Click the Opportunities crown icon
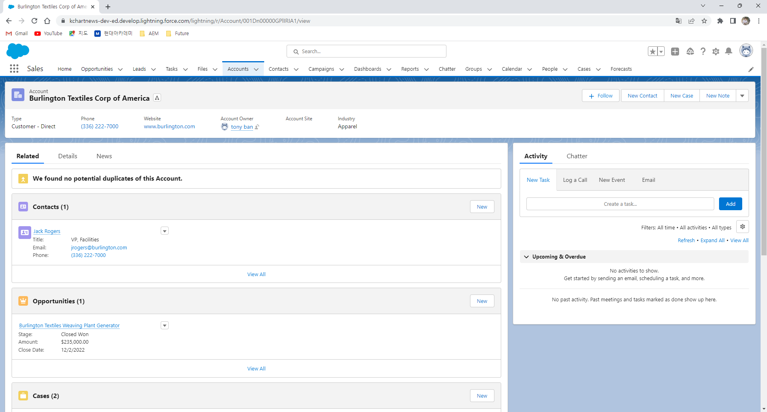 pos(23,301)
